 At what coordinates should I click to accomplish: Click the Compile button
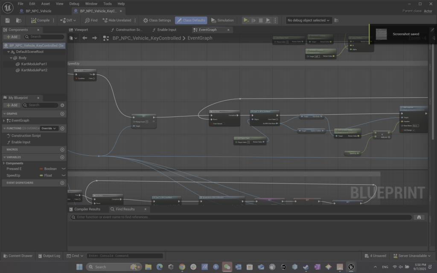(40, 20)
